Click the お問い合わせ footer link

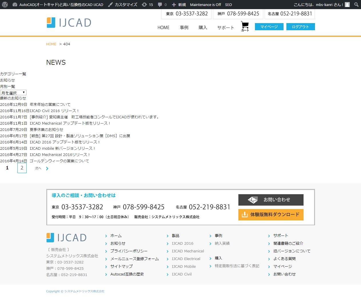point(285,274)
